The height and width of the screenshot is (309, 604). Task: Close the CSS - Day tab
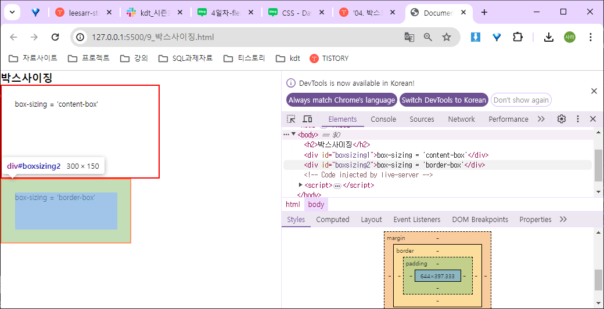(x=322, y=13)
